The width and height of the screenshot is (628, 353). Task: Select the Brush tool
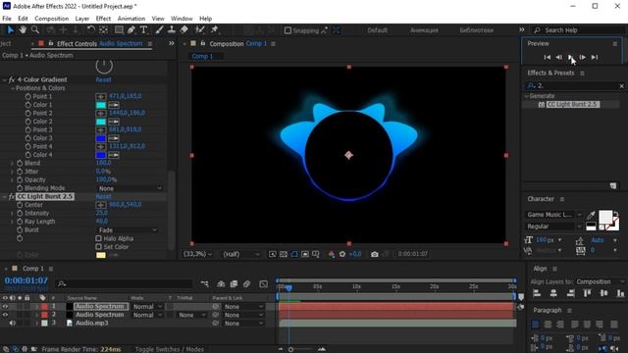(x=159, y=30)
